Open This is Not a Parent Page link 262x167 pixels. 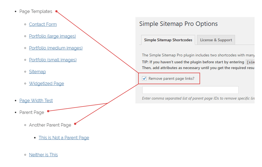point(64,138)
